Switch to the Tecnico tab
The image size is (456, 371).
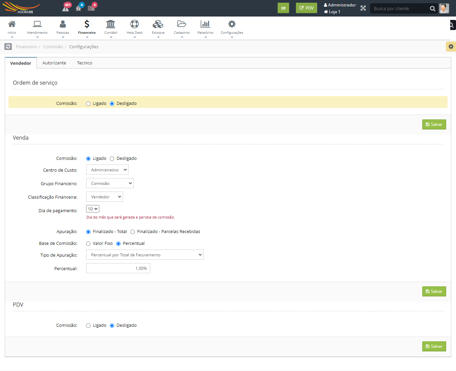click(84, 63)
